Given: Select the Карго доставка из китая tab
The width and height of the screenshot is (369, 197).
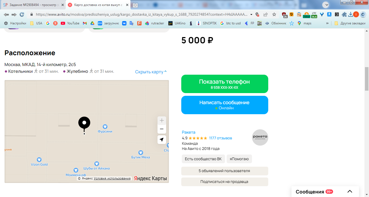Looking at the screenshot, I should click(98, 5).
